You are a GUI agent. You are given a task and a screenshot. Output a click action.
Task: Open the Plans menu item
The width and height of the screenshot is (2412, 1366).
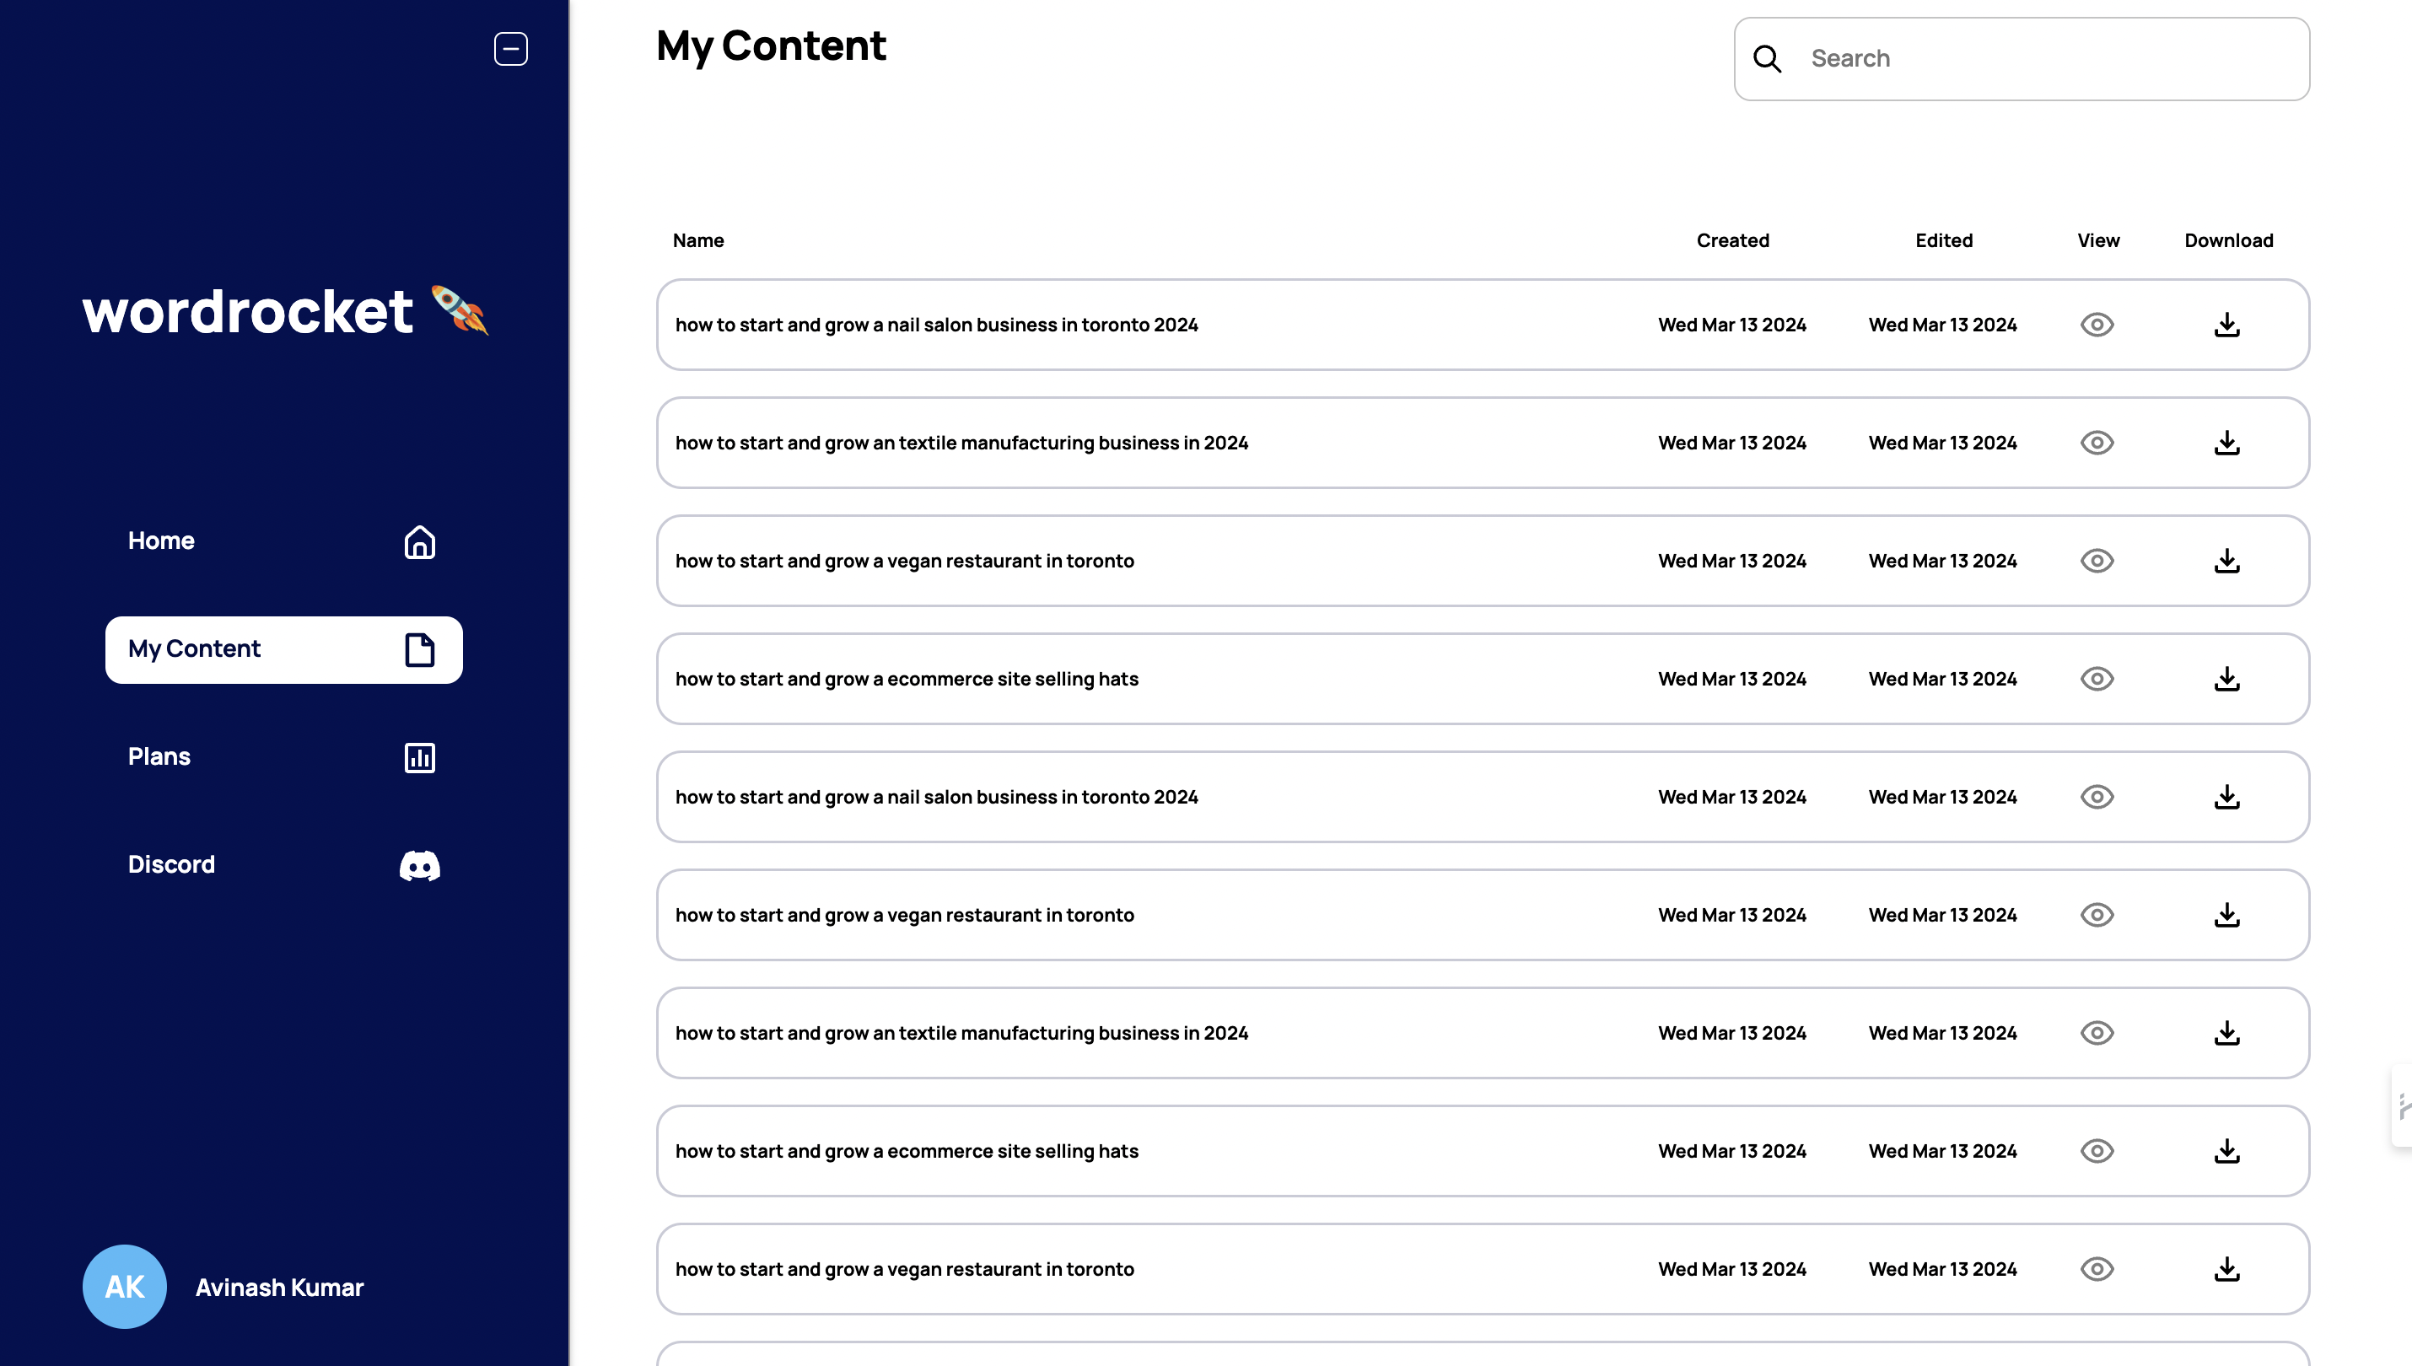pyautogui.click(x=159, y=757)
